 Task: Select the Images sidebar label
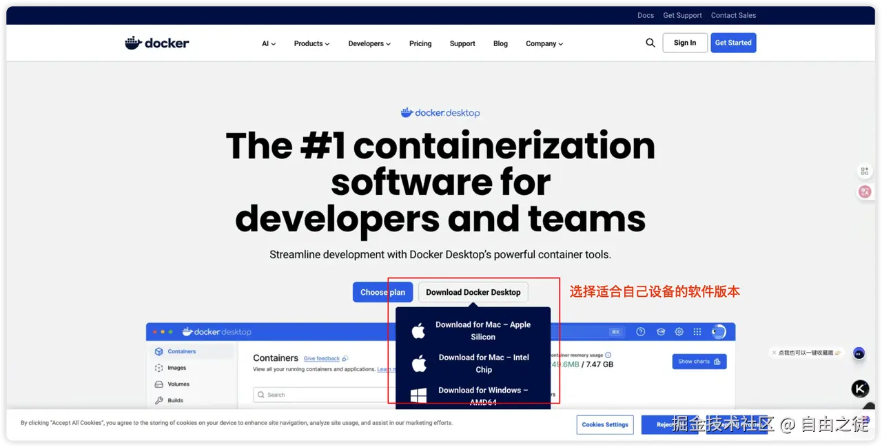coord(177,368)
